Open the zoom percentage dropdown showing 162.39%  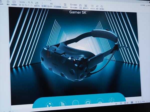coord(23,2)
